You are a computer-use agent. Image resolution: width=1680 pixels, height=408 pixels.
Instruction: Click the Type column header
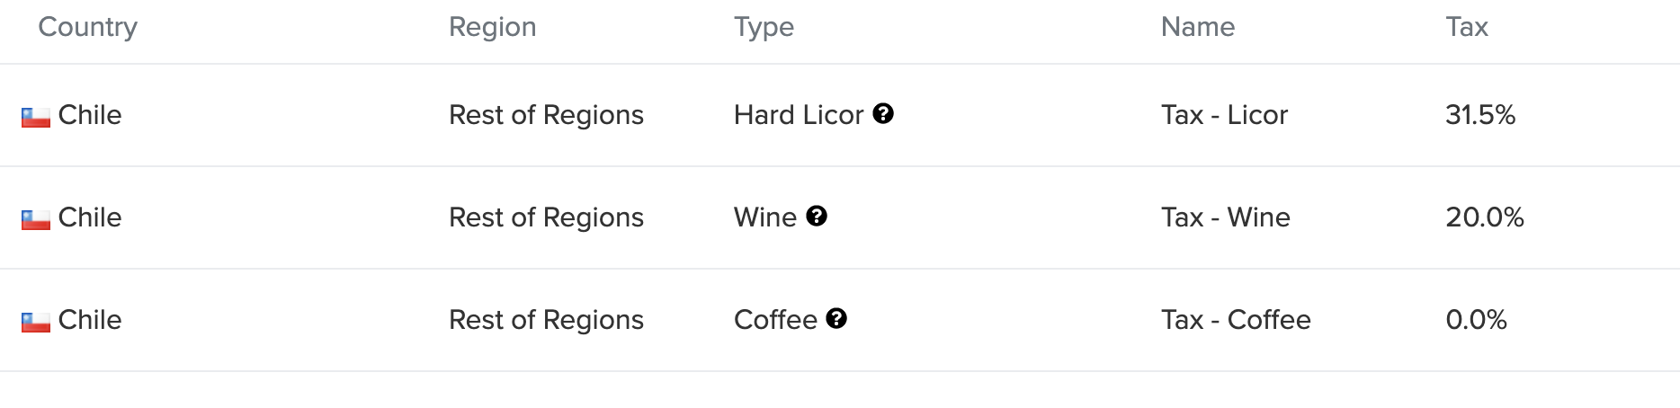764,27
